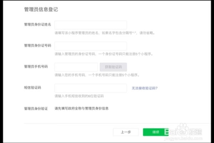Viewport: 214px width, 143px height.
Task: Click the 管理员身份证姓名 input field
Action: pos(91,25)
